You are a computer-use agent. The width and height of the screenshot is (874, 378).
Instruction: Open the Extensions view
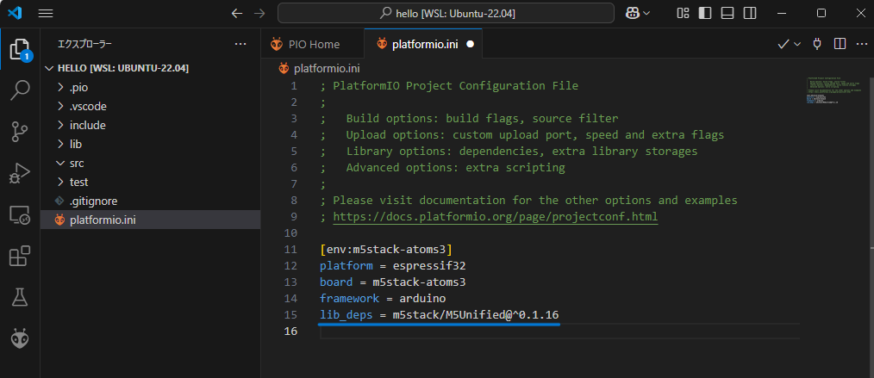(x=20, y=256)
